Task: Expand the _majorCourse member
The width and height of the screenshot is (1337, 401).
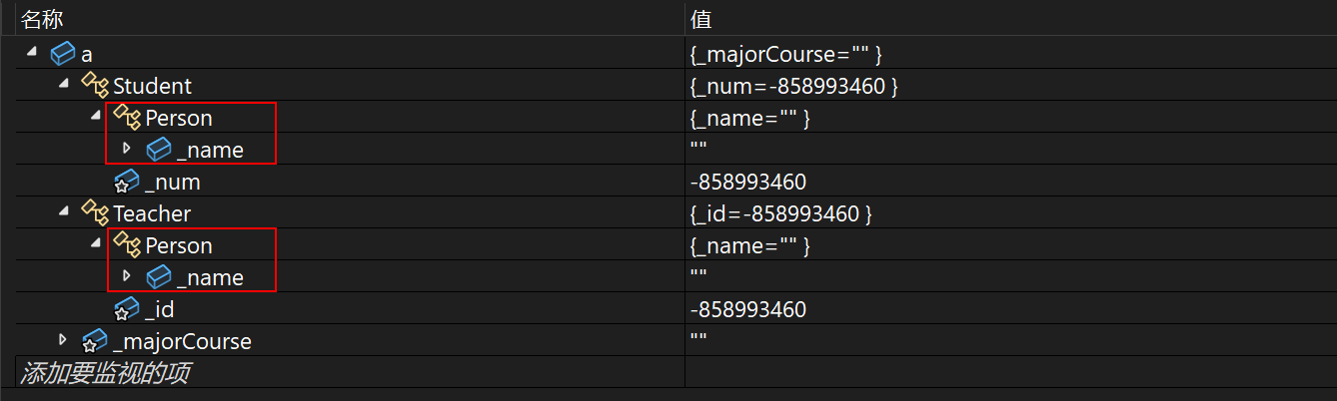Action: (63, 340)
